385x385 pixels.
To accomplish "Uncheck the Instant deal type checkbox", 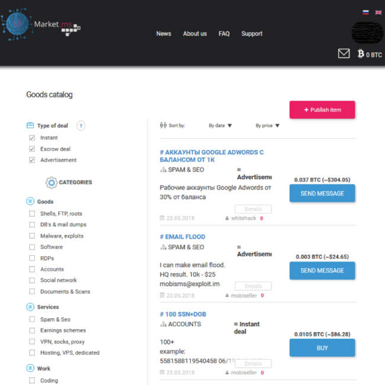I will click(32, 137).
